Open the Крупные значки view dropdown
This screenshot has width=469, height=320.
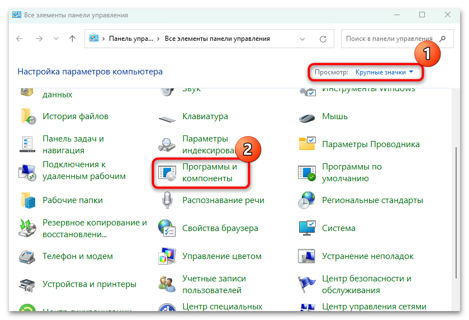(385, 72)
